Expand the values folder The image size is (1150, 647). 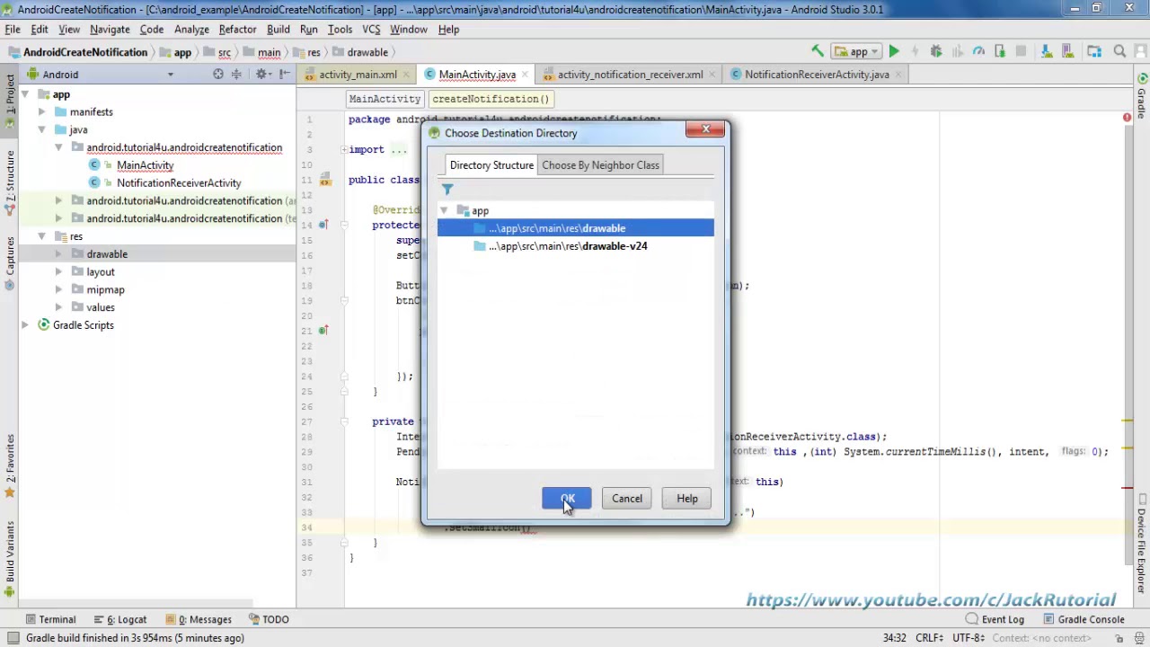pyautogui.click(x=58, y=307)
